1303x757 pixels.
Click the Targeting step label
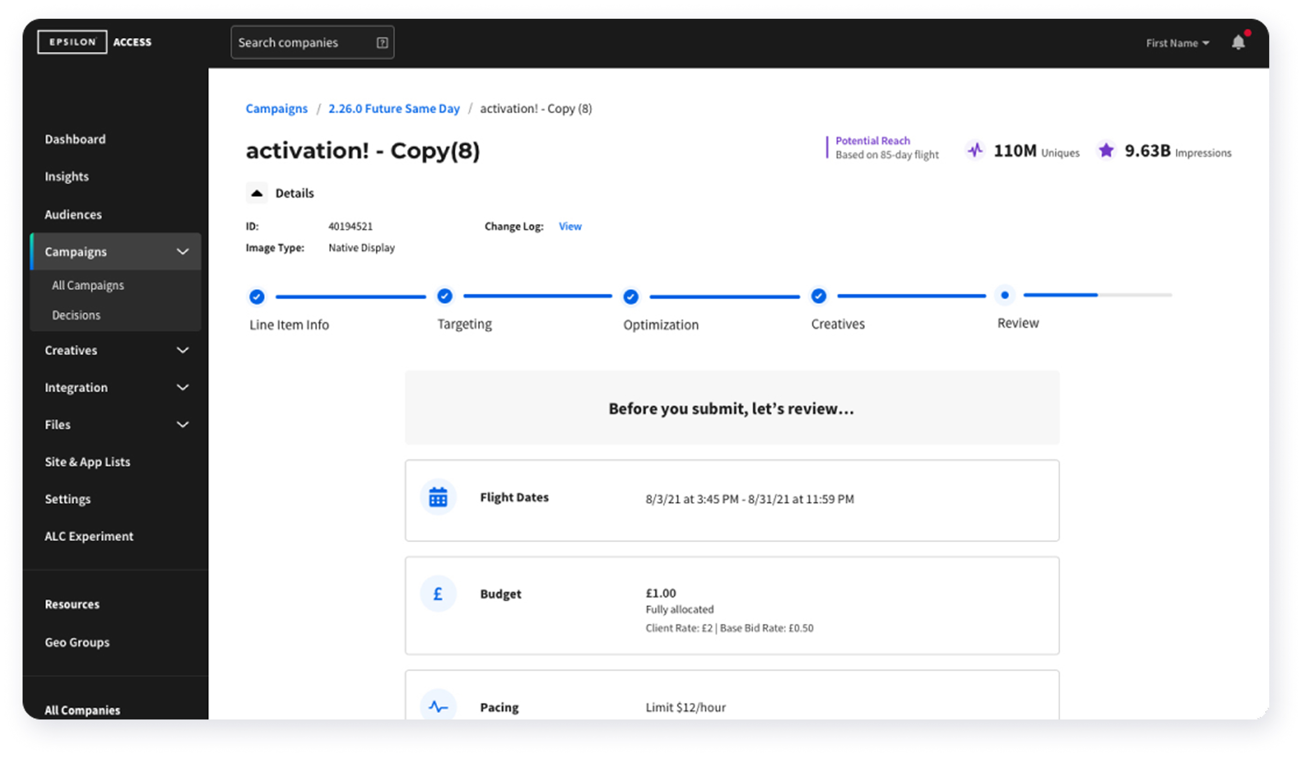coord(464,324)
